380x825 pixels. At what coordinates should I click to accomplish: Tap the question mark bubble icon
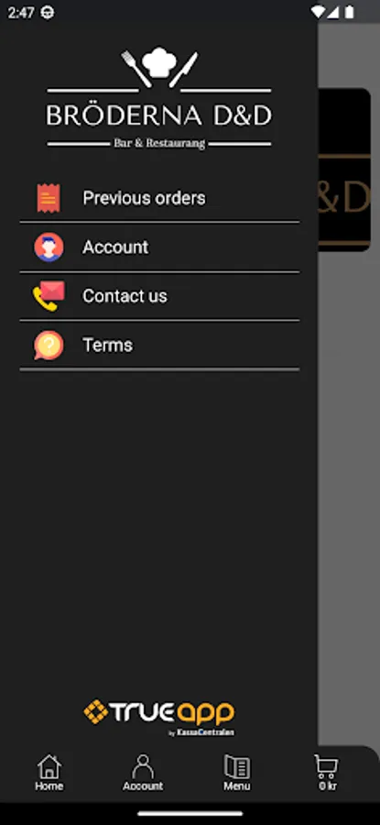[49, 346]
